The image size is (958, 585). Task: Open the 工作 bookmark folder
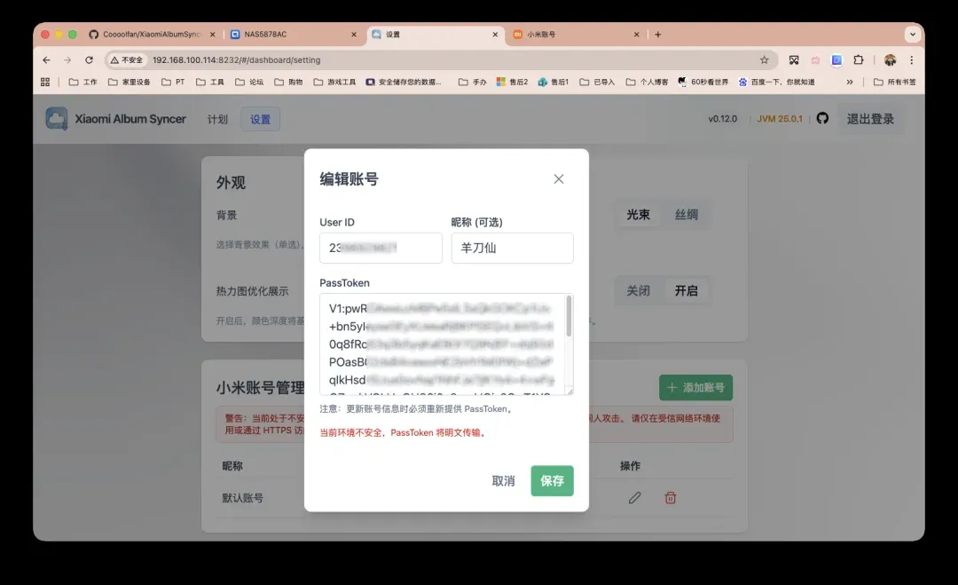tap(83, 82)
